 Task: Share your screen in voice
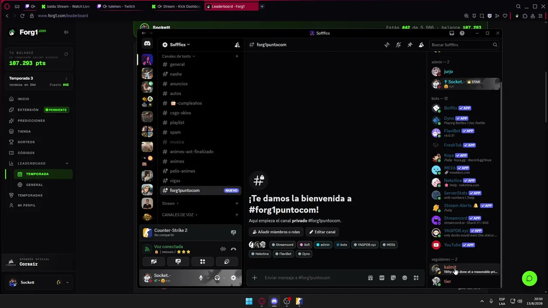pos(178,261)
